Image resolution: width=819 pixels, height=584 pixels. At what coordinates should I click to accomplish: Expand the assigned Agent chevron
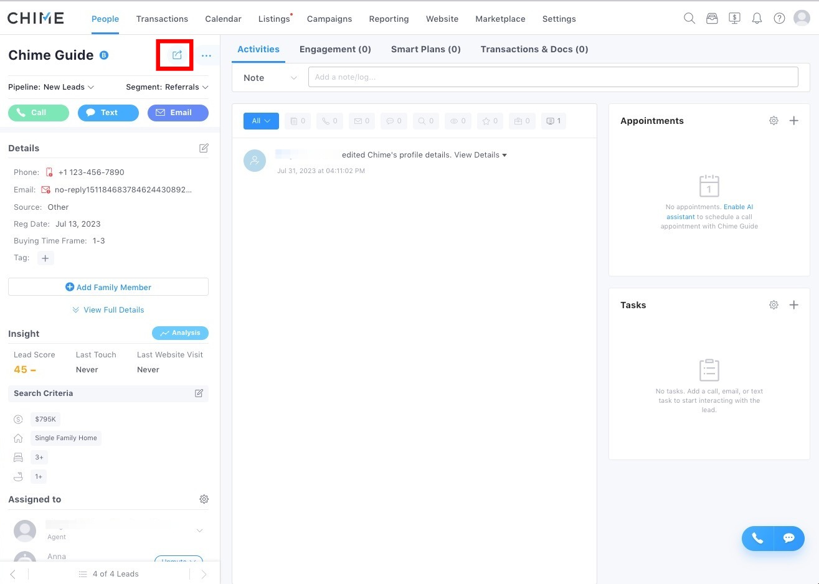[x=199, y=530]
